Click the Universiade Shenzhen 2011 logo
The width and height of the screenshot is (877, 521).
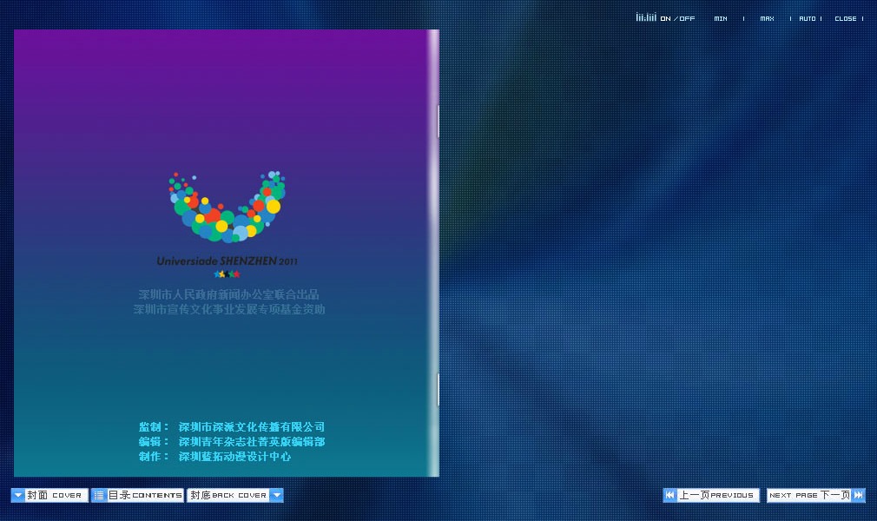[x=227, y=224]
